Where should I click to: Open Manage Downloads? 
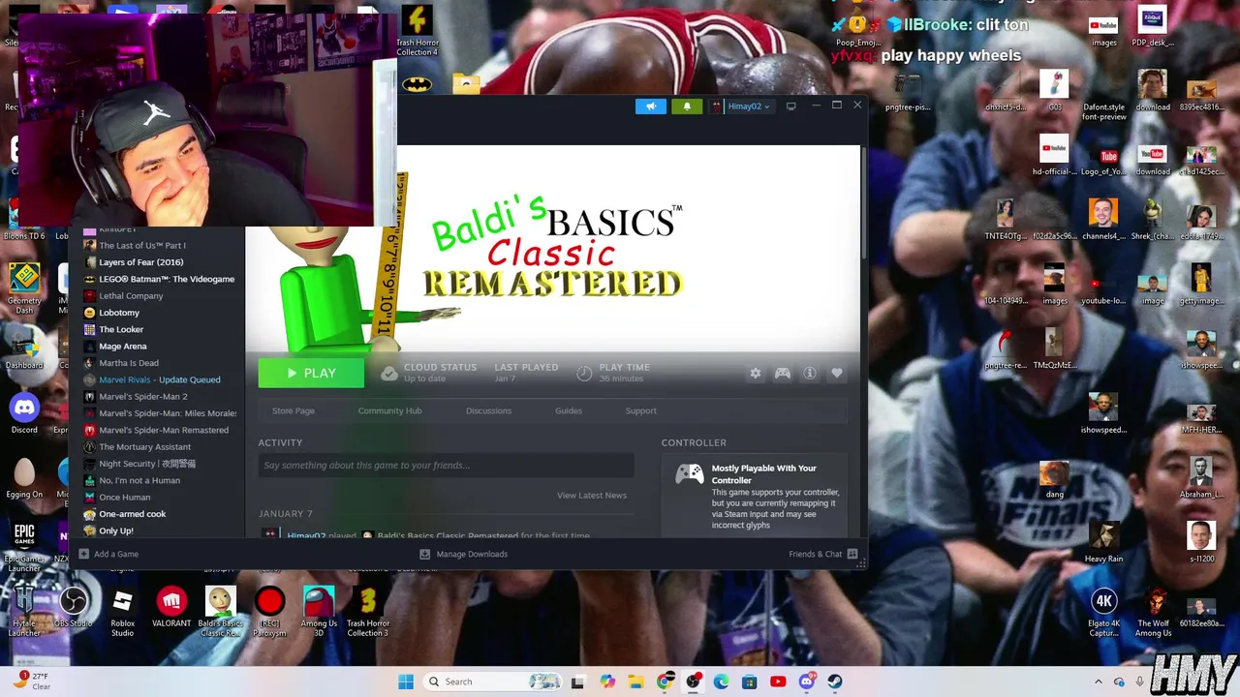pyautogui.click(x=463, y=554)
